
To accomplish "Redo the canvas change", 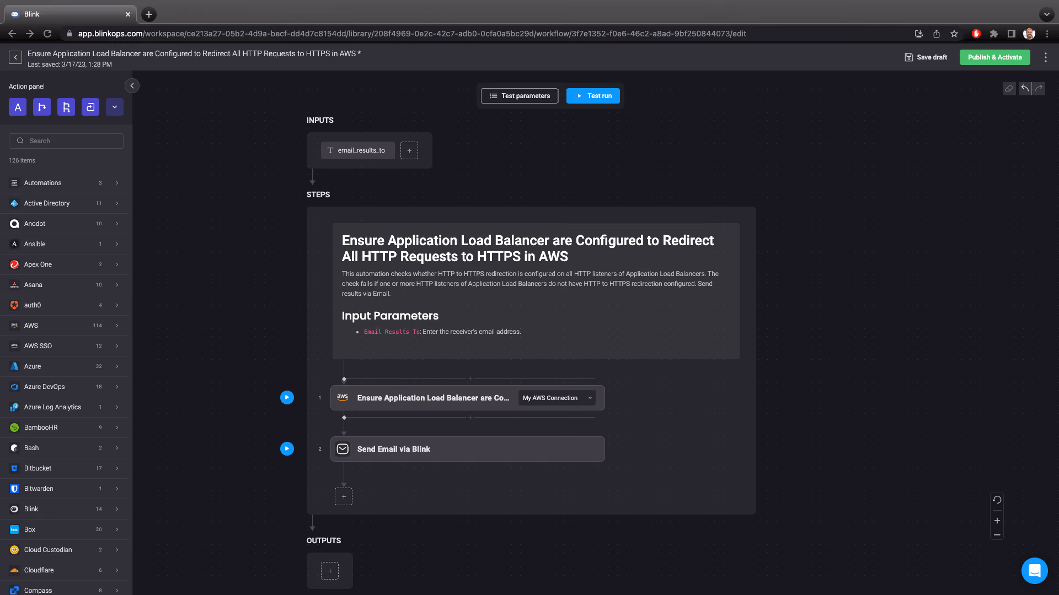I will click(x=1039, y=89).
